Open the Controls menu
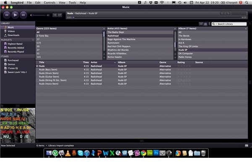 tap(50, 3)
